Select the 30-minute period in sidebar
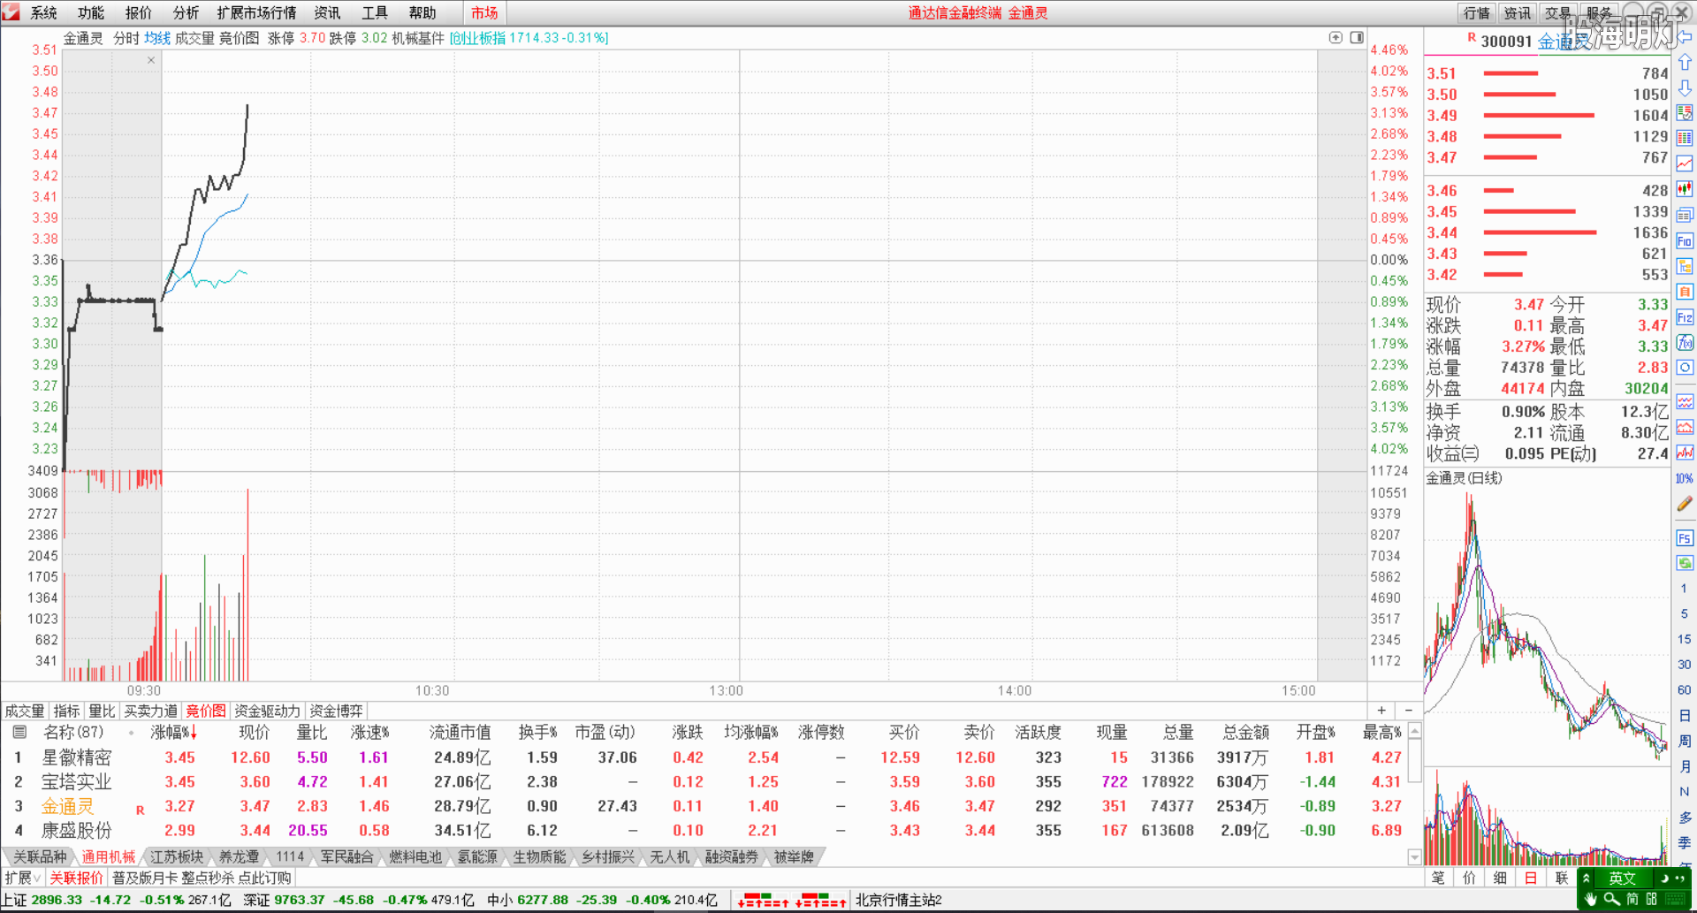This screenshot has height=913, width=1697. [1685, 665]
